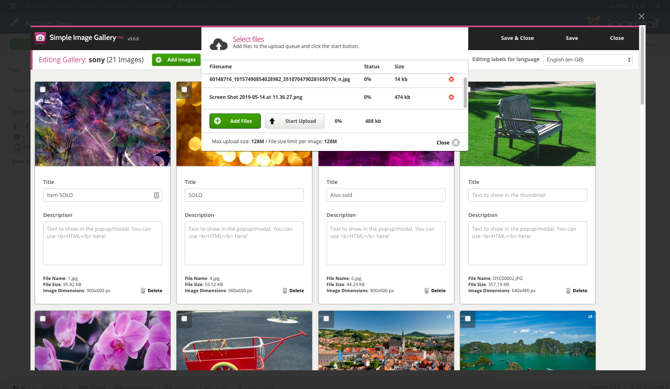
Task: Open the Extensions menu
Action: pos(194,6)
